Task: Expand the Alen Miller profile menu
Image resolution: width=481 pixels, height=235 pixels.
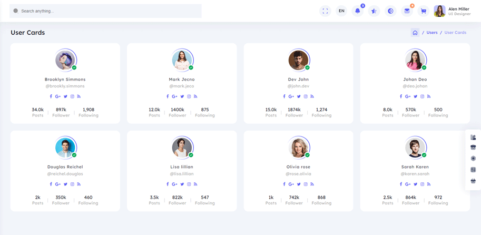Action: 452,11
